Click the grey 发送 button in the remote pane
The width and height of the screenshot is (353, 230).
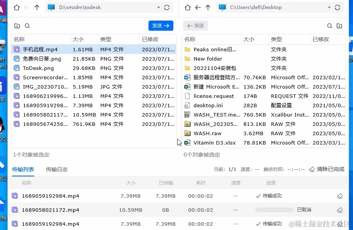click(196, 26)
